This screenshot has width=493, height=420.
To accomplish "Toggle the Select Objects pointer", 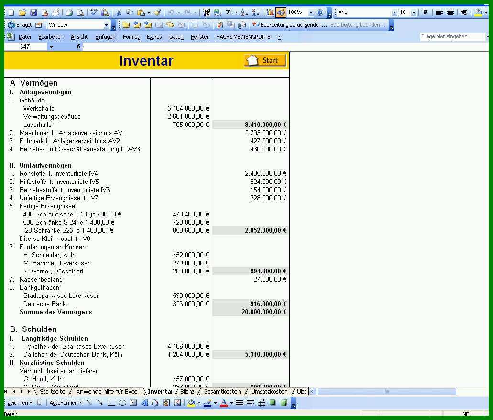I will pos(39,403).
